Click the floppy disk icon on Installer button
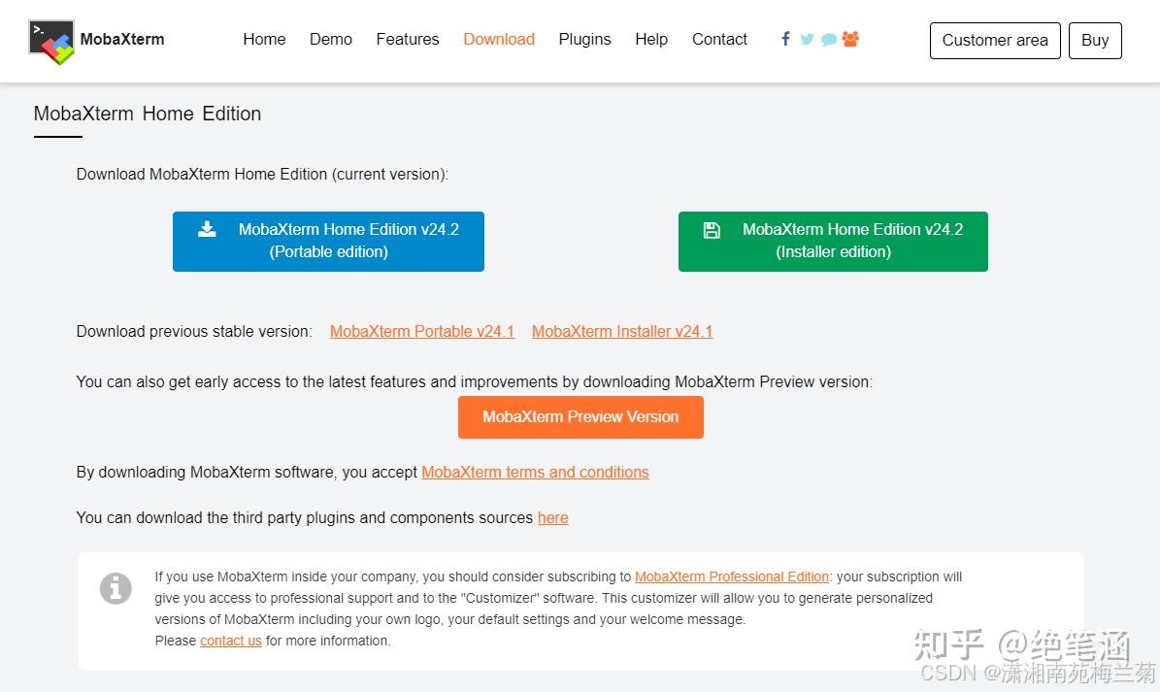Screen dimensions: 1160x692 (712, 230)
